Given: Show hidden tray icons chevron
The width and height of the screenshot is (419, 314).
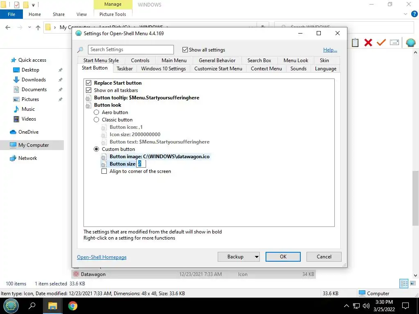Looking at the screenshot, I should [x=346, y=306].
